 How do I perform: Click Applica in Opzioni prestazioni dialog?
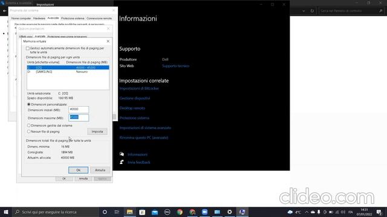pyautogui.click(x=102, y=178)
